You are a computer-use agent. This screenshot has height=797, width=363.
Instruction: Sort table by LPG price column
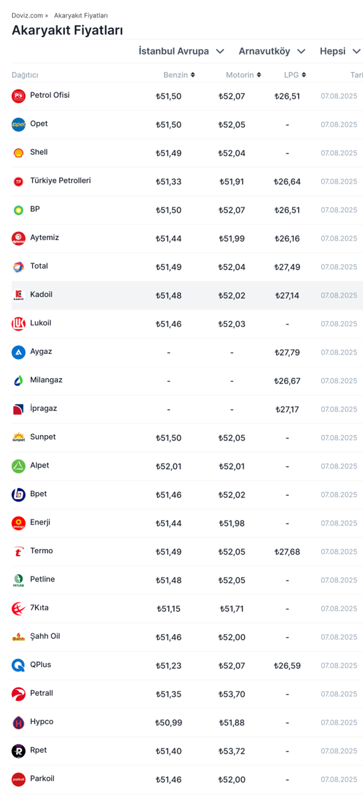(295, 75)
